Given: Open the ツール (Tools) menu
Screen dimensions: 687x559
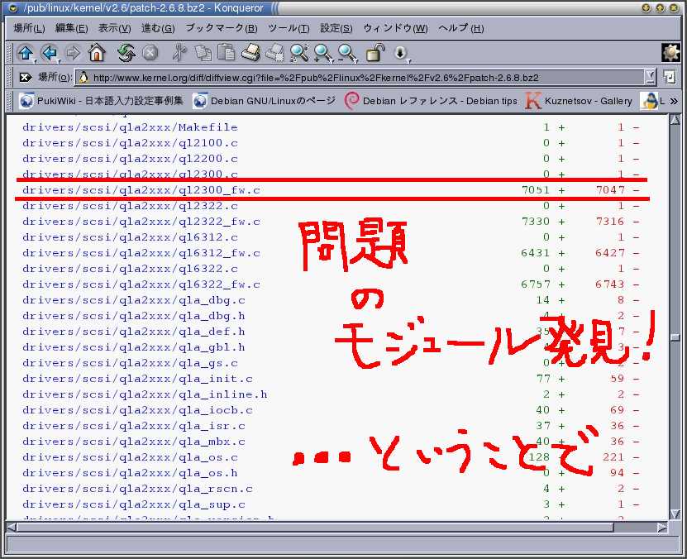Looking at the screenshot, I should 289,28.
